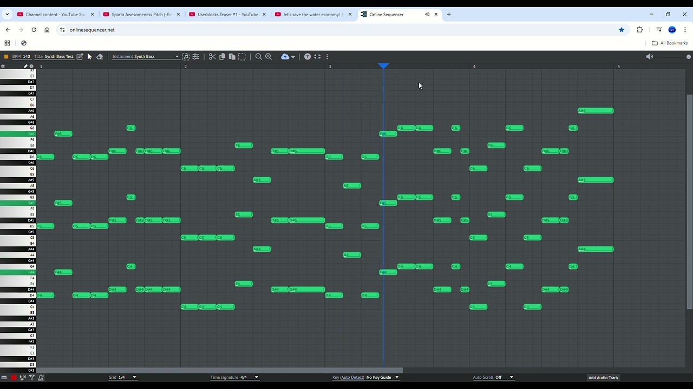Click the copy icon in toolbar

222,56
